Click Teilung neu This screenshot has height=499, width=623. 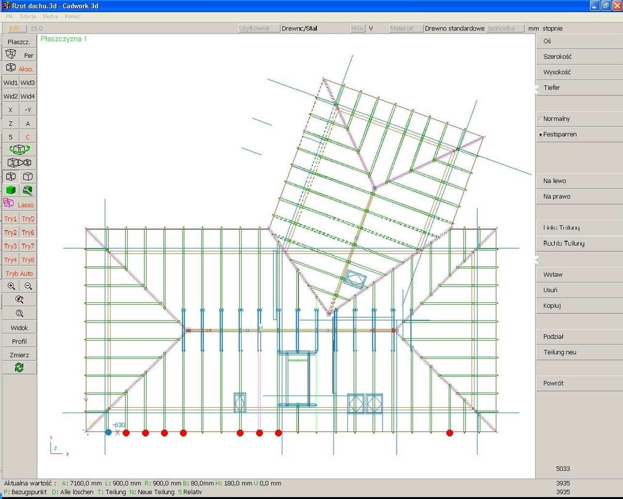tap(580, 352)
